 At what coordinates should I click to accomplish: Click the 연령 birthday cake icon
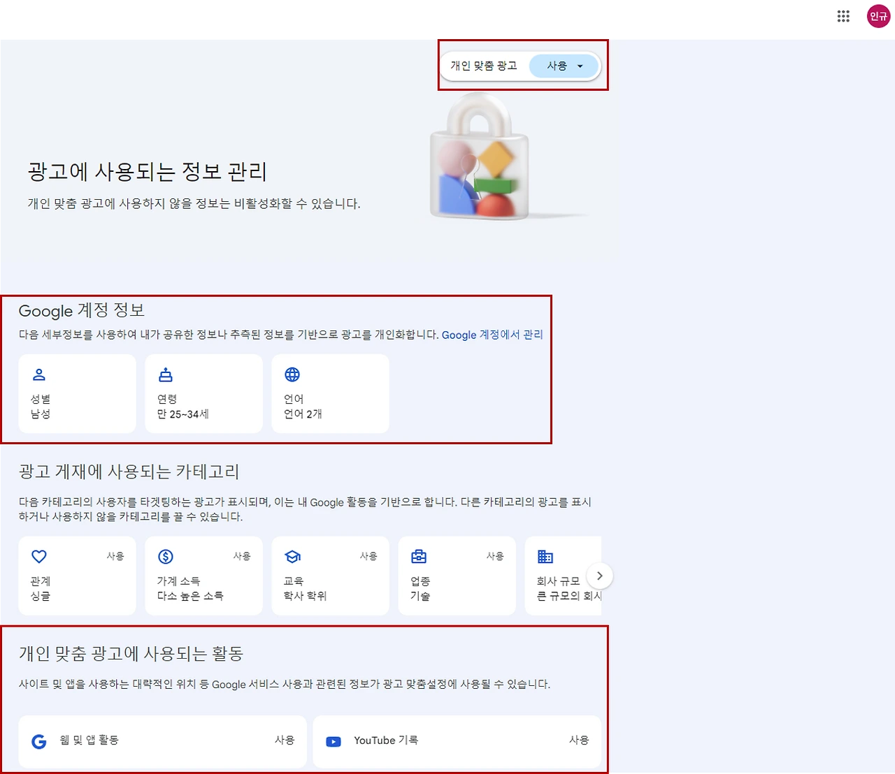[166, 374]
